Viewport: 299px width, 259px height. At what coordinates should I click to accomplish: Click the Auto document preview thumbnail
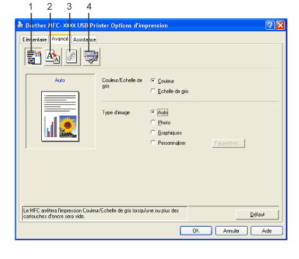[60, 116]
